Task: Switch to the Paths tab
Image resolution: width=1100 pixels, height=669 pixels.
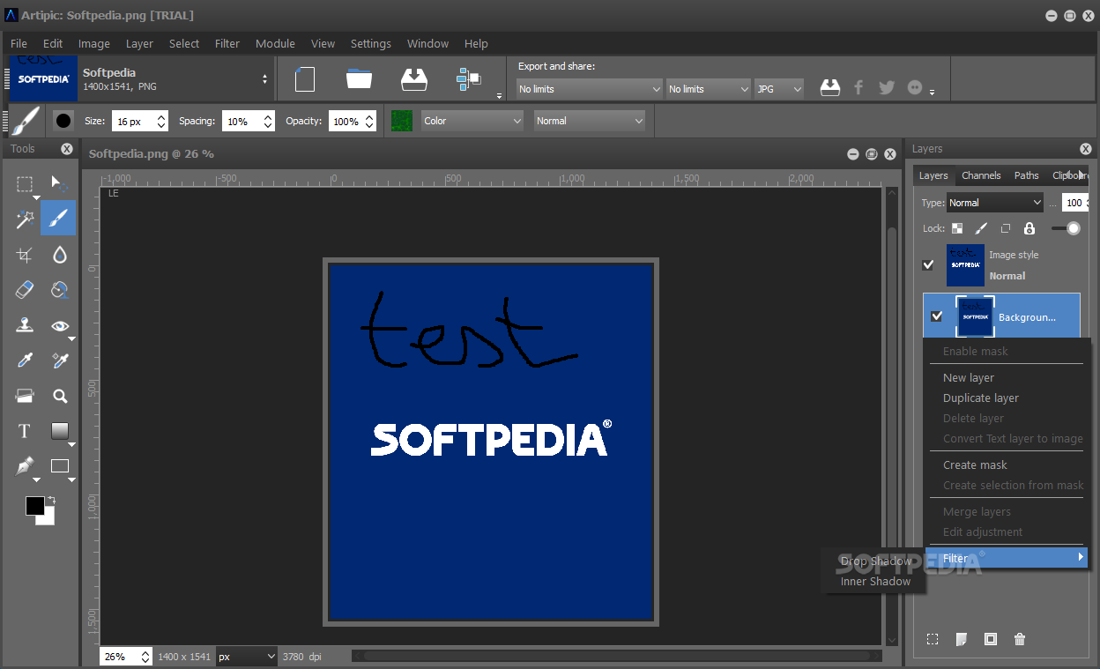Action: pyautogui.click(x=1026, y=175)
